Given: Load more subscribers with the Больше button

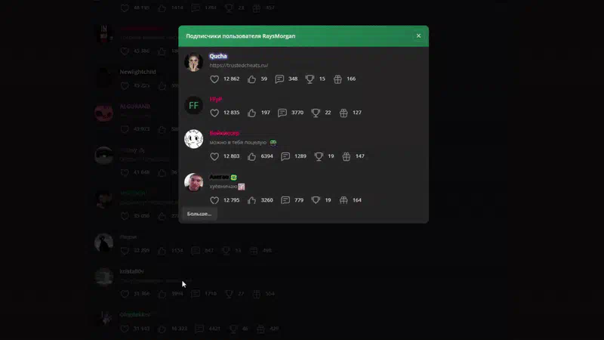Looking at the screenshot, I should coord(199,214).
